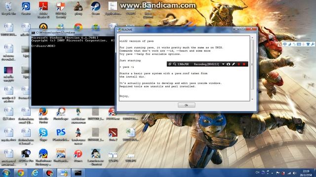The height and width of the screenshot is (177, 316).
Task: Select the PhotoScape desktop shortcut
Action: click(x=61, y=114)
